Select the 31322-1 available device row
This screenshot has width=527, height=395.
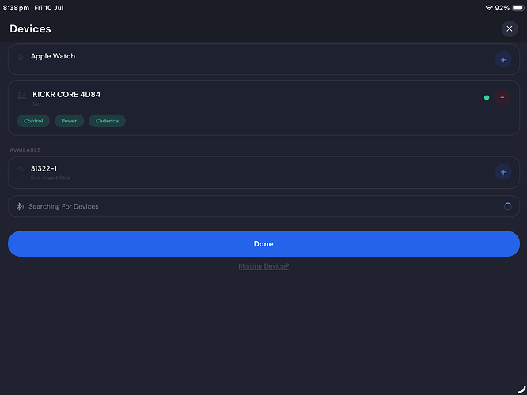tap(263, 172)
